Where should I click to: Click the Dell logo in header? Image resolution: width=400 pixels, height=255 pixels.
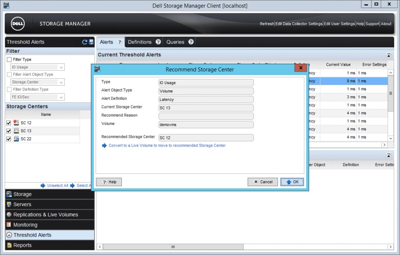(18, 24)
